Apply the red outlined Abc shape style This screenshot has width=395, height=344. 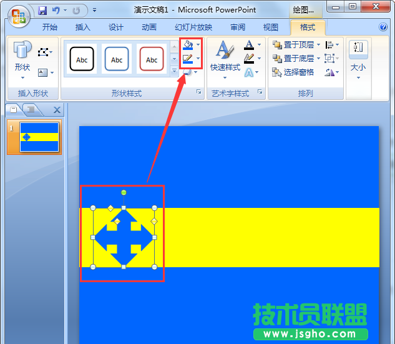tap(152, 60)
